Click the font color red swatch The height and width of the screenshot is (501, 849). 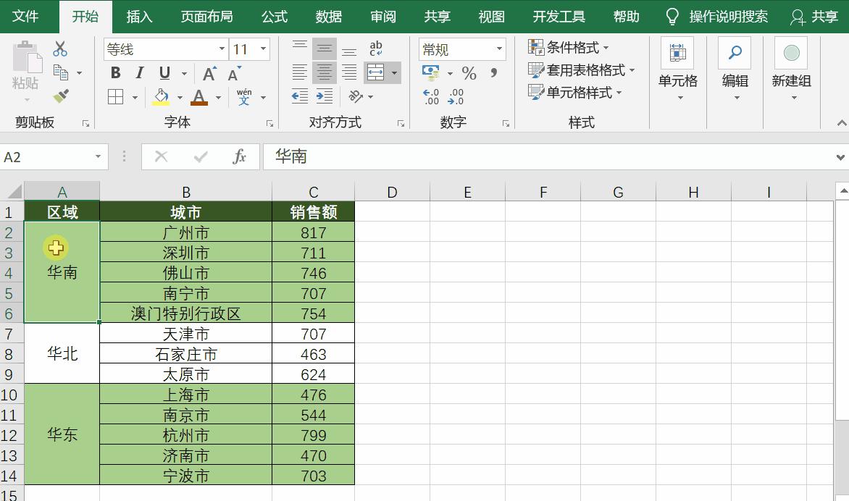pyautogui.click(x=199, y=102)
